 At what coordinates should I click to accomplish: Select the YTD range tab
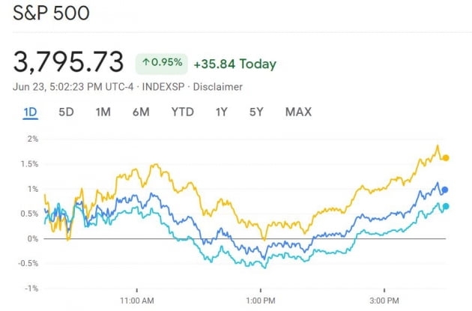click(182, 112)
